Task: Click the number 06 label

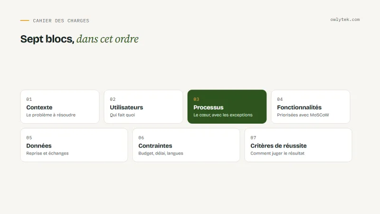Action: [x=141, y=138]
